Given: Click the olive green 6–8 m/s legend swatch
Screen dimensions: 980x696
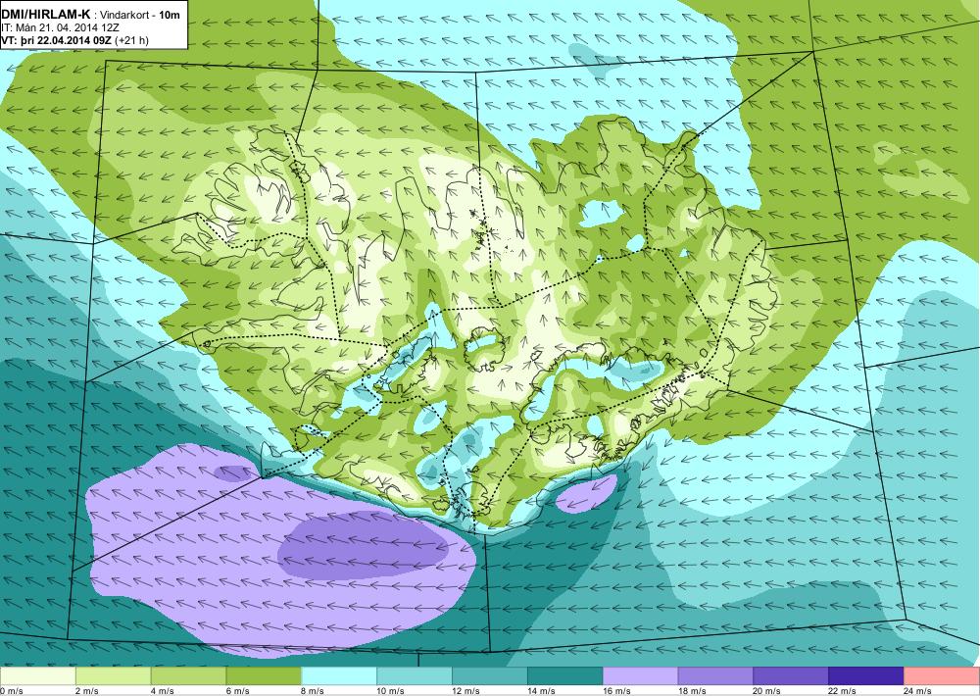Looking at the screenshot, I should 264,676.
